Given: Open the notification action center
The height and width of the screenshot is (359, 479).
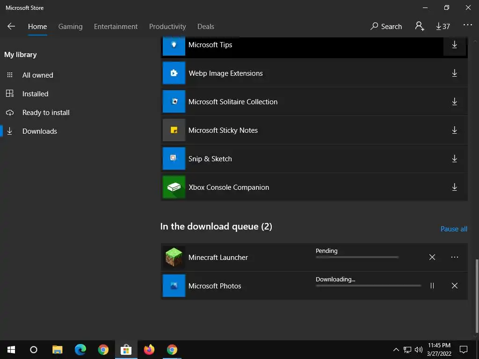Looking at the screenshot, I should pyautogui.click(x=464, y=350).
